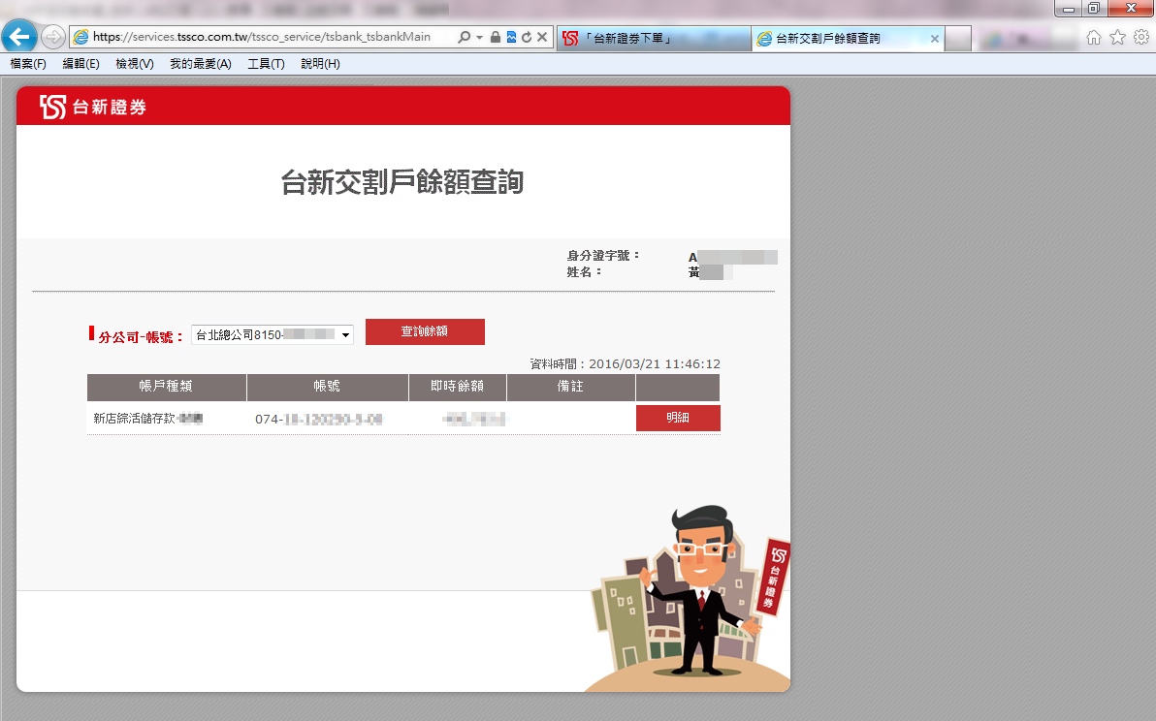Open the browser Tools gear icon
Viewport: 1156px width, 721px height.
pos(1141,37)
